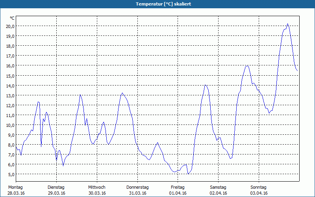Click the 01.04.16 date label
The width and height of the screenshot is (315, 197).
click(x=178, y=193)
